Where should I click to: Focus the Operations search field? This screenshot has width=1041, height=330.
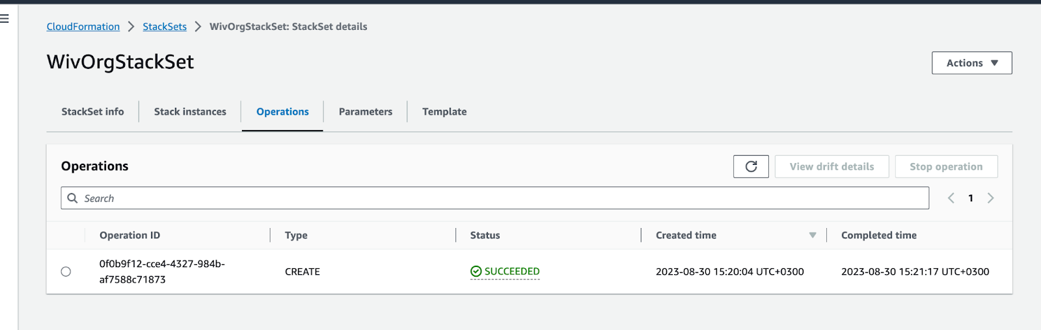495,198
